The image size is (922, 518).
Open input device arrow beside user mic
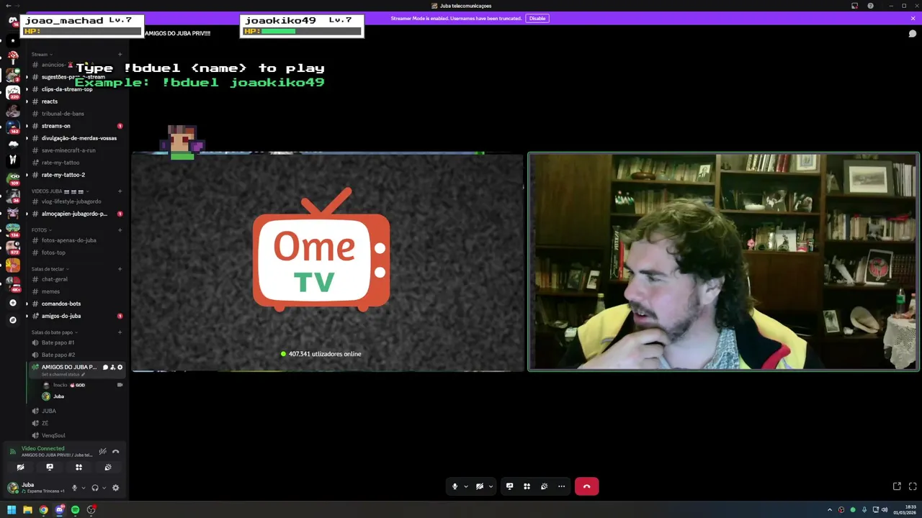click(x=84, y=488)
